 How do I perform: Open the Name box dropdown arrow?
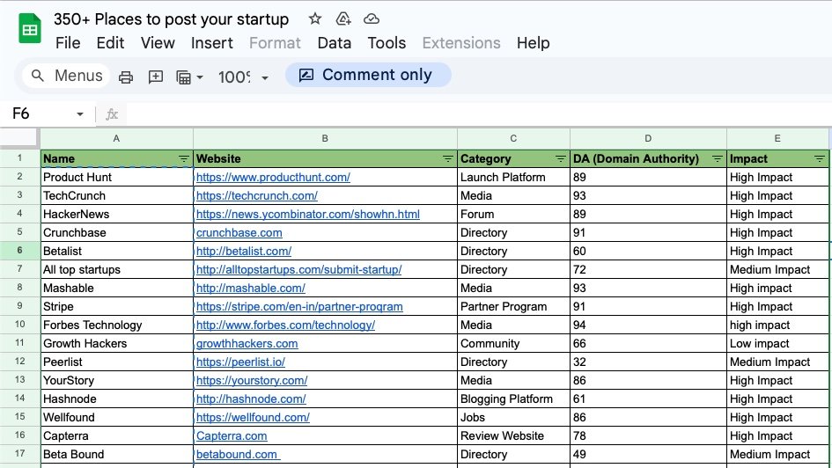pos(79,114)
